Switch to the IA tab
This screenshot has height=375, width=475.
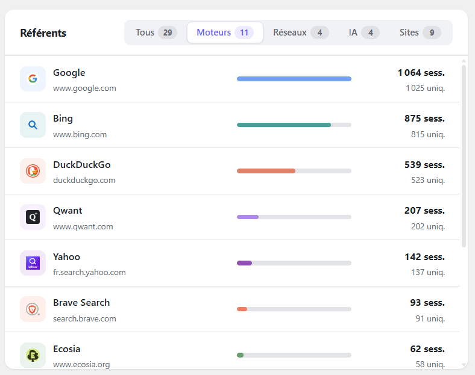pos(364,33)
